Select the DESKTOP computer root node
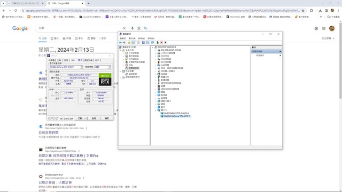Image resolution: width=342 pixels, height=192 pixels. pyautogui.click(x=167, y=47)
